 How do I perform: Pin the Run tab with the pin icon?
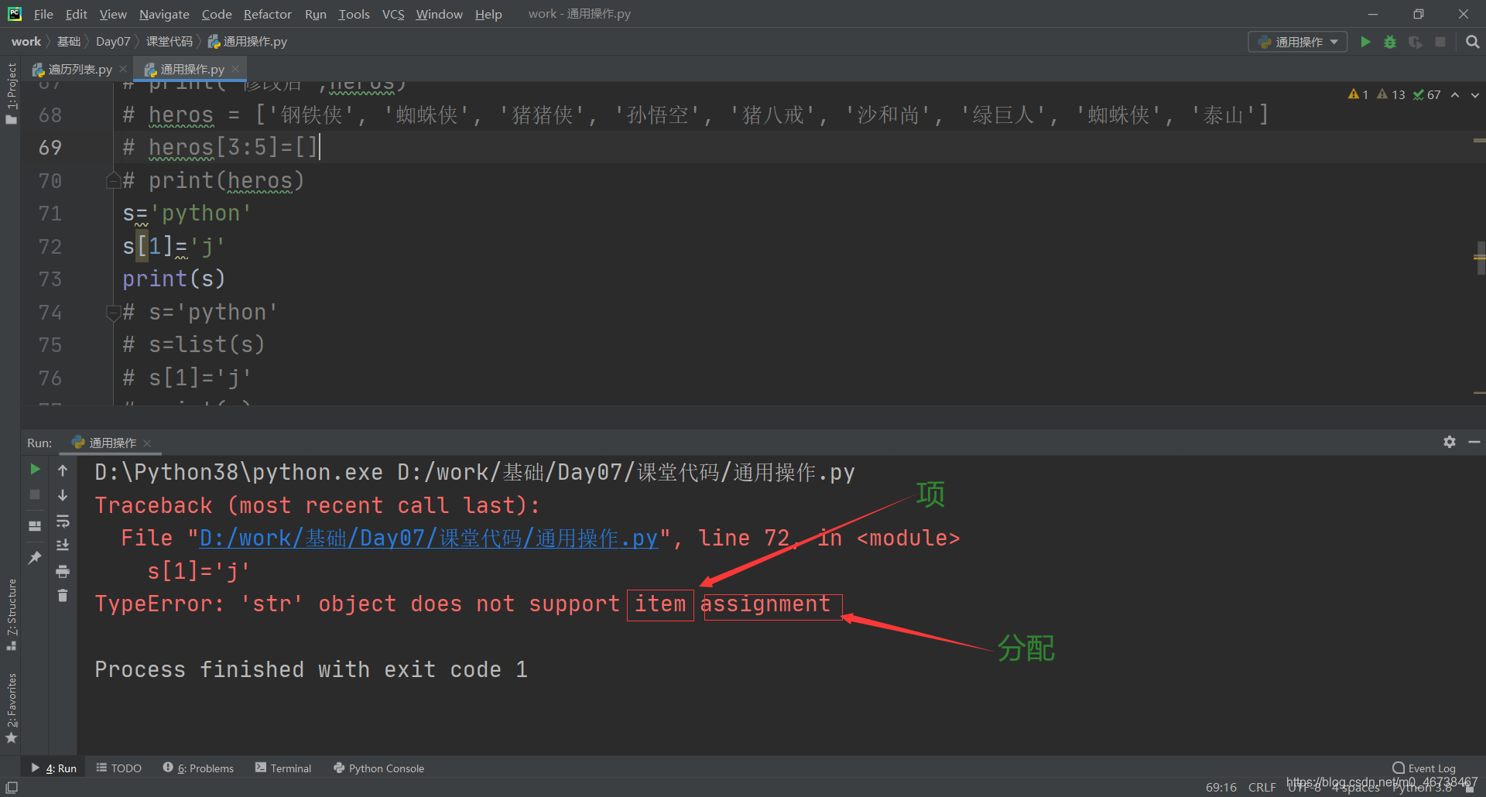(x=35, y=558)
